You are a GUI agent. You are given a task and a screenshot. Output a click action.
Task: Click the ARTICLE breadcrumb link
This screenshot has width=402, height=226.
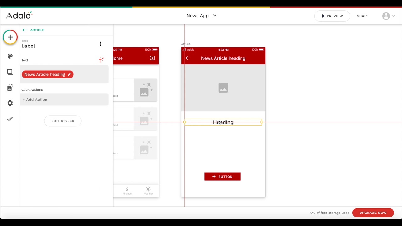pos(37,30)
